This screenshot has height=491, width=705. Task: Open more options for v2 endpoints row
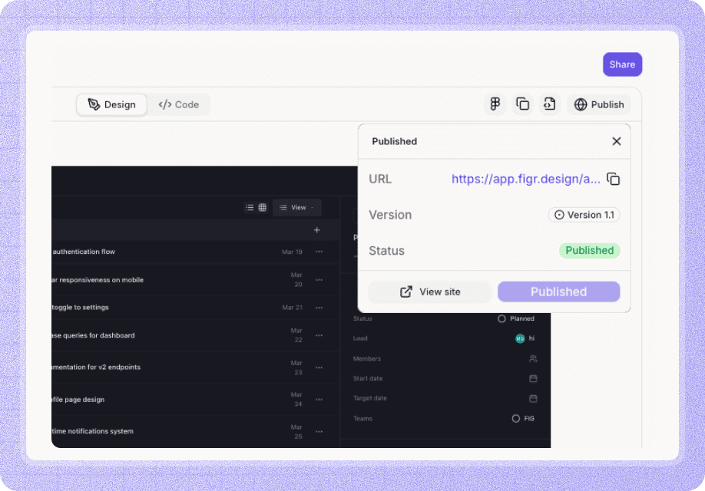(319, 367)
